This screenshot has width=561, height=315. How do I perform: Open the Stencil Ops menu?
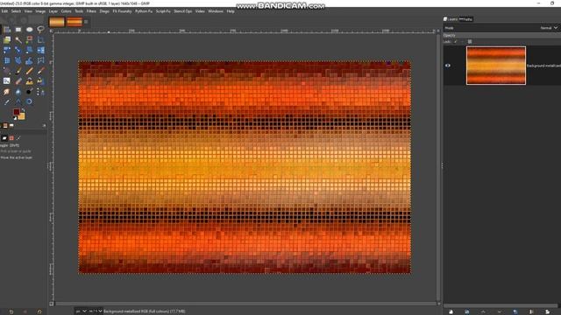tap(183, 11)
